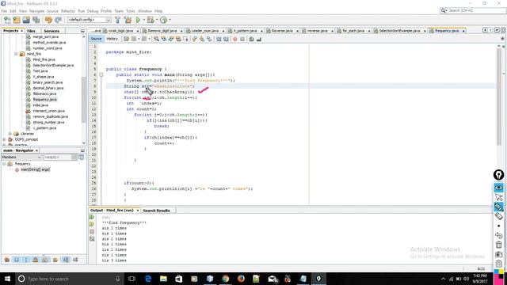Click the New File toolbar icon
Screen dimensions: 507x285
pyautogui.click(x=7, y=20)
